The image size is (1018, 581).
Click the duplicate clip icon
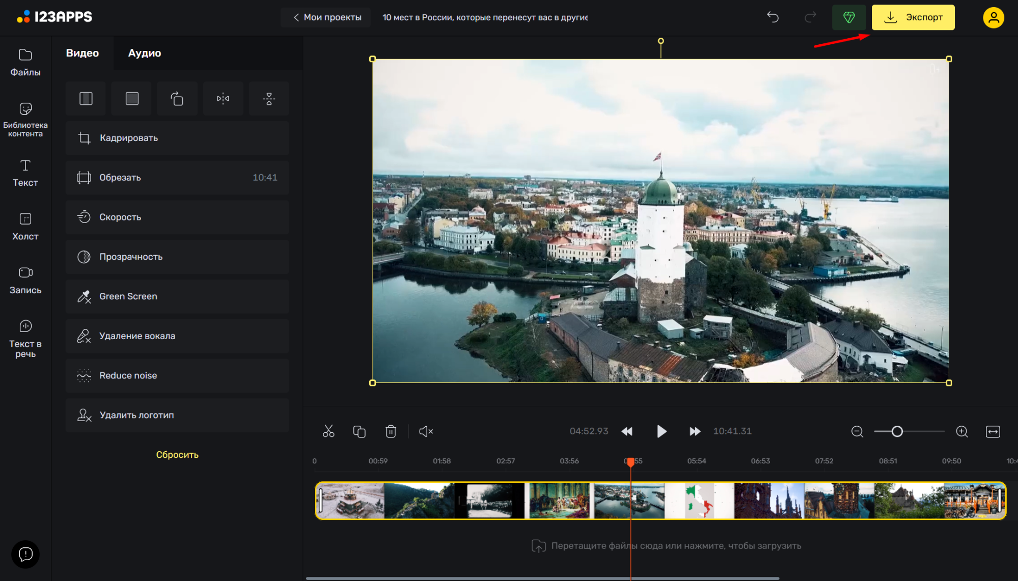click(359, 431)
